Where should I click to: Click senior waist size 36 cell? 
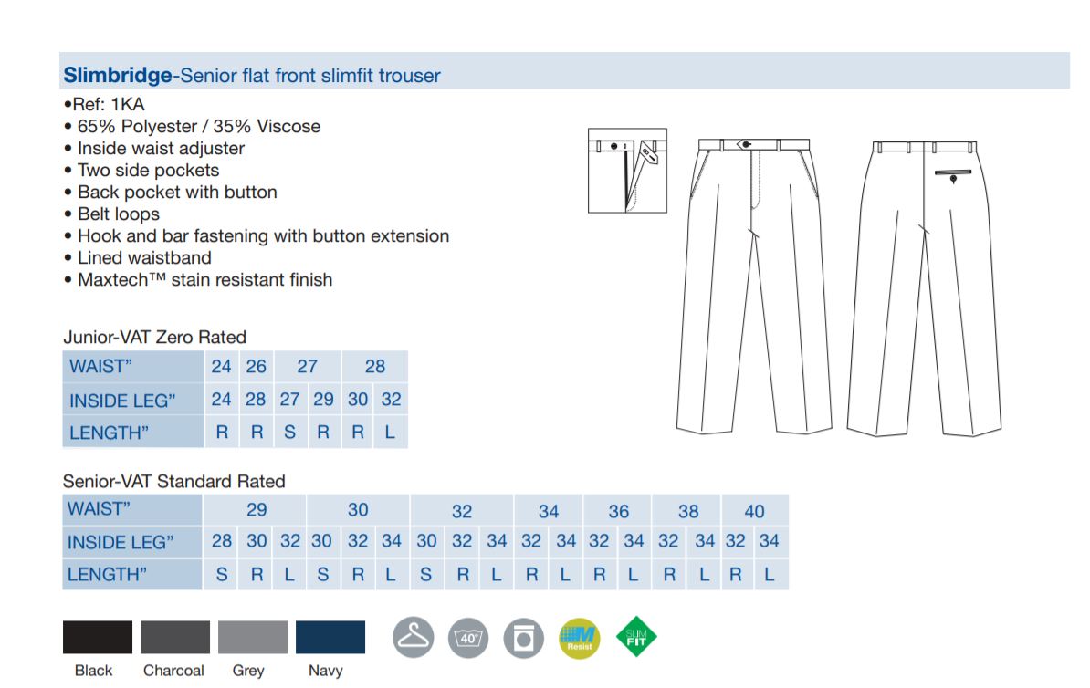point(618,511)
